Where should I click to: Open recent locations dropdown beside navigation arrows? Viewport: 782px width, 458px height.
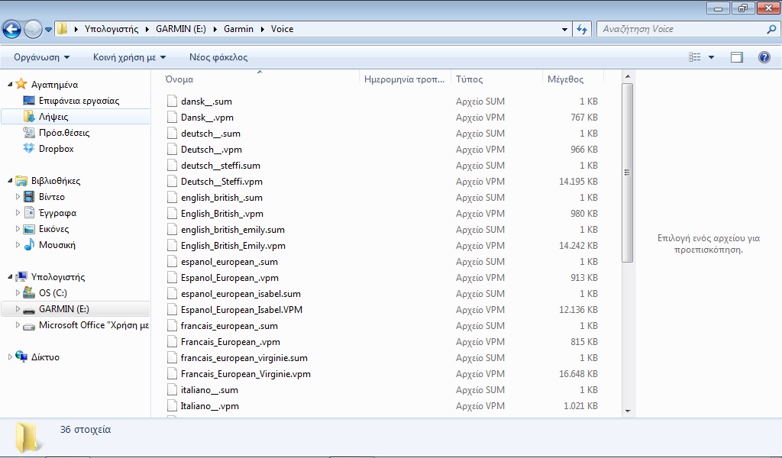coord(48,30)
